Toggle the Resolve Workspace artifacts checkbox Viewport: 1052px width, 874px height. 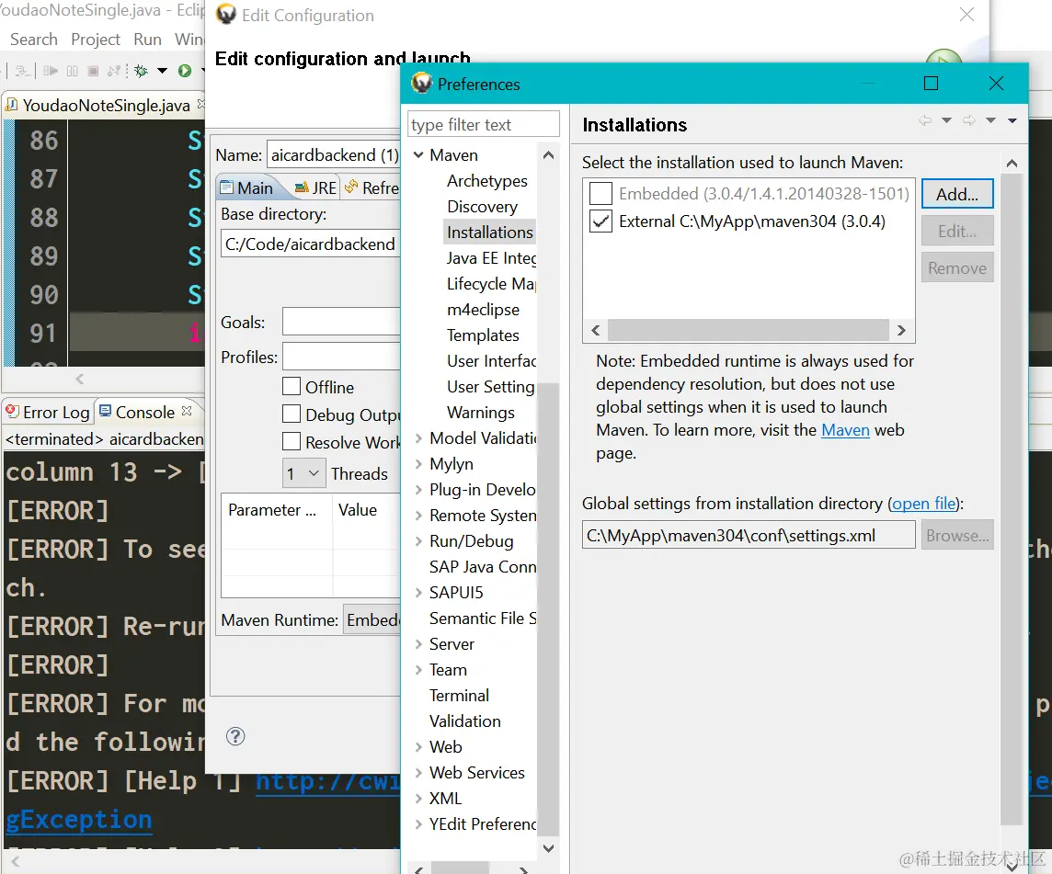[x=292, y=441]
